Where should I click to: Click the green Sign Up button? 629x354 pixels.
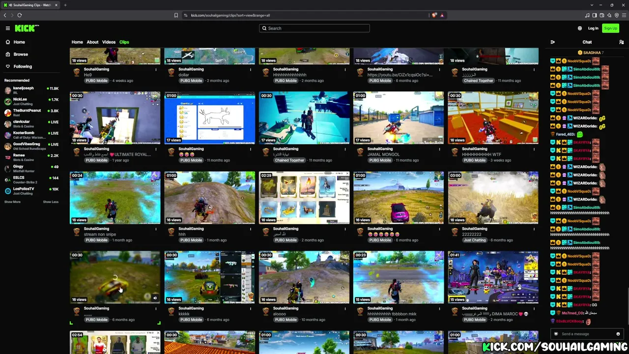[x=610, y=29]
